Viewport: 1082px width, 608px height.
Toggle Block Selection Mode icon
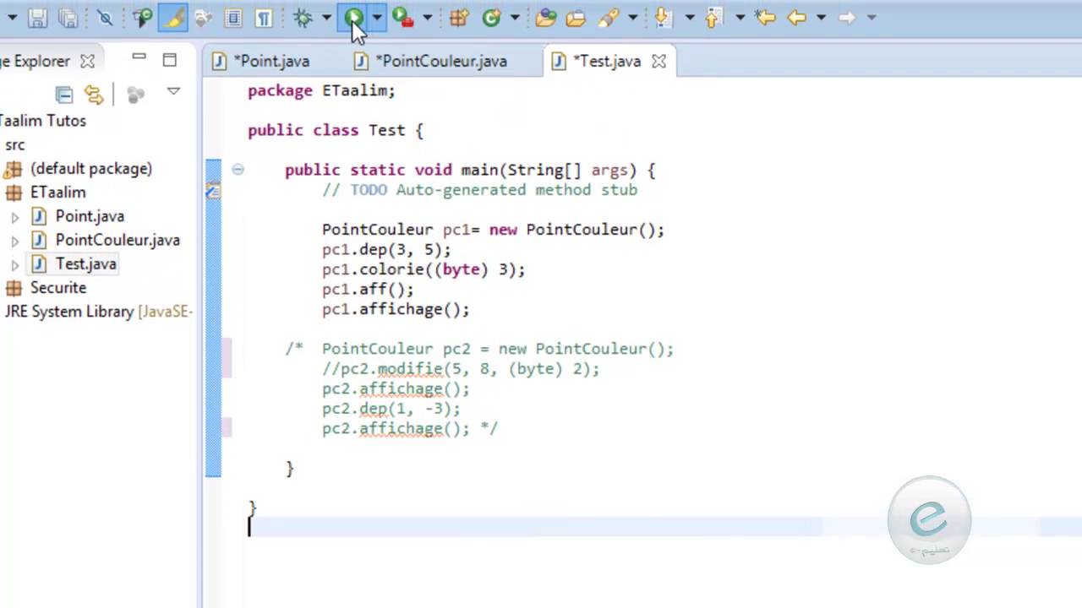pyautogui.click(x=234, y=17)
